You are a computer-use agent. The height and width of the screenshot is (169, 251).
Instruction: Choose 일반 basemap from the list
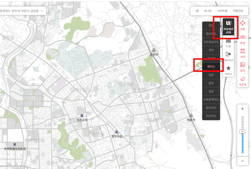211,25
